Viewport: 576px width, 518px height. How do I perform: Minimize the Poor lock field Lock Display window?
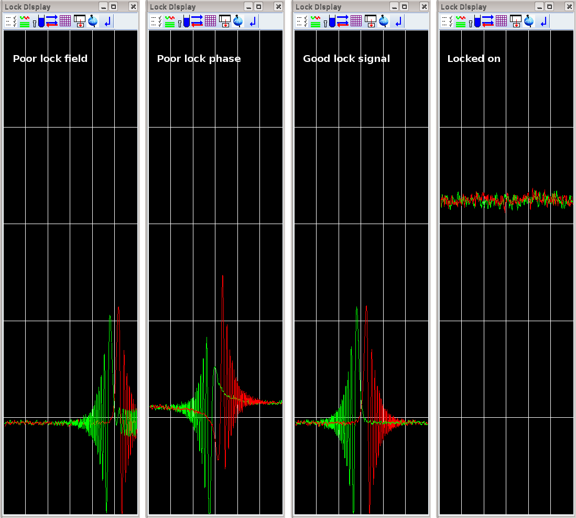104,7
